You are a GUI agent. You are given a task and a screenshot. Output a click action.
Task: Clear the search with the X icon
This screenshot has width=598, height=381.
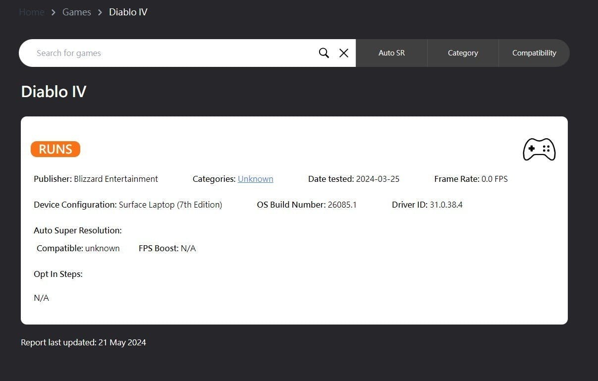pyautogui.click(x=344, y=53)
